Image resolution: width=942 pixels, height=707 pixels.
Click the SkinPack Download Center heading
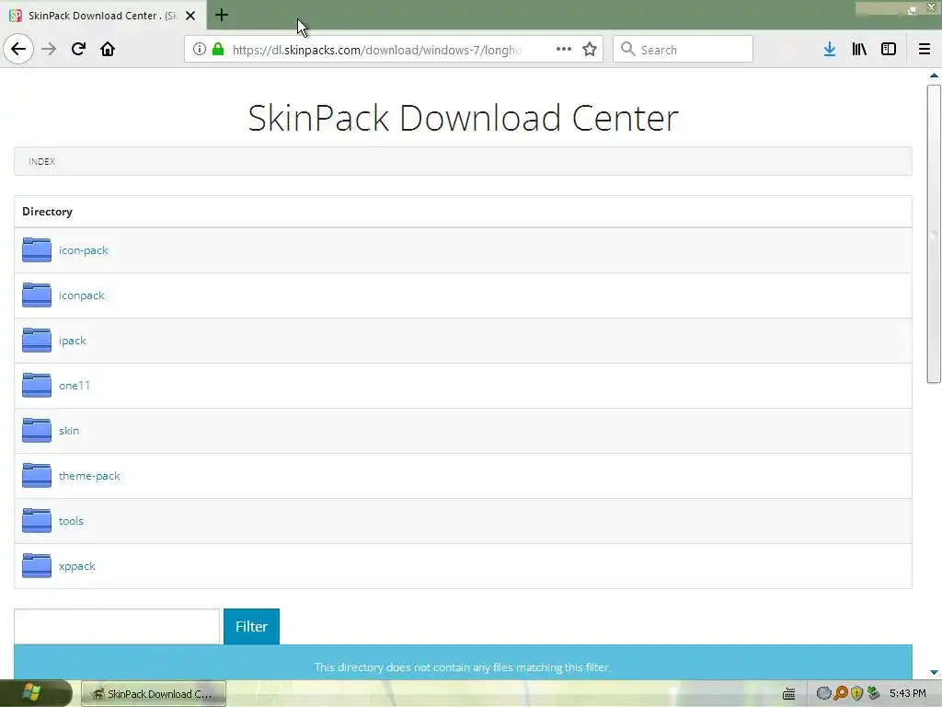click(464, 118)
